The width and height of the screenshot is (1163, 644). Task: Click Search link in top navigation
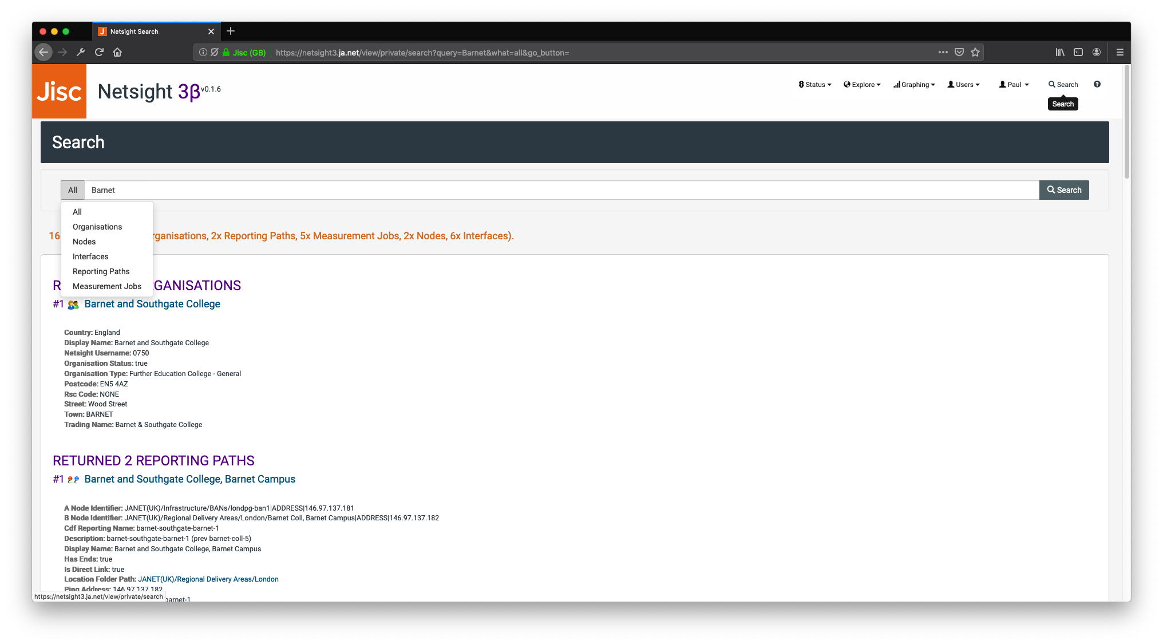(x=1063, y=85)
